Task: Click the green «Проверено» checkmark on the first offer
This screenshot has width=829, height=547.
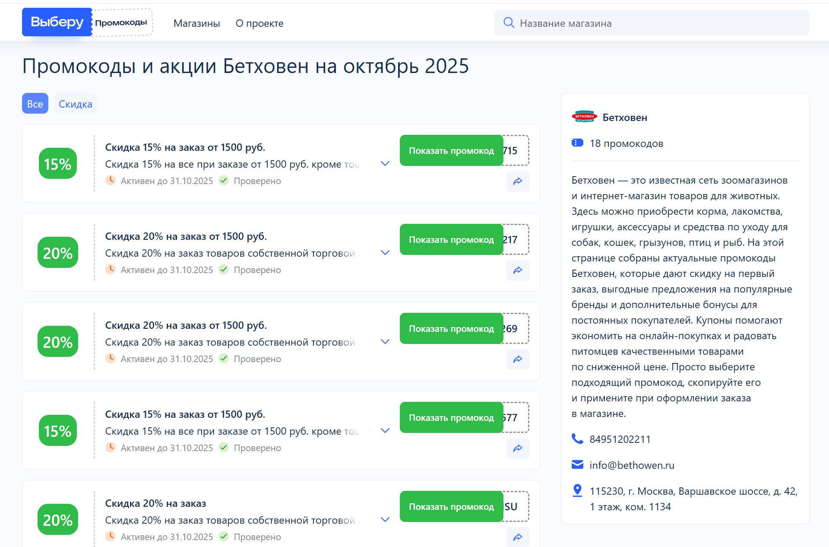Action: click(225, 181)
